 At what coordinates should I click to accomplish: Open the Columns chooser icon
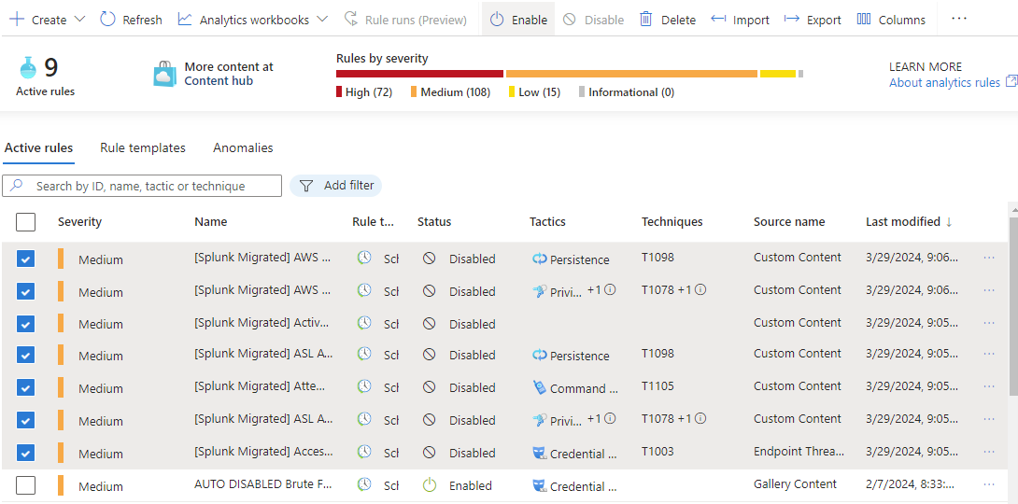point(864,20)
